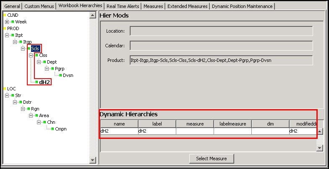Select the LOC hierarchy root
329x169 pixels.
click(11, 89)
